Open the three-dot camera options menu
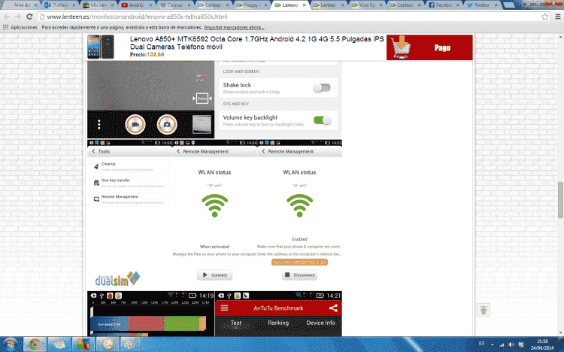Image resolution: width=564 pixels, height=352 pixels. [x=99, y=125]
